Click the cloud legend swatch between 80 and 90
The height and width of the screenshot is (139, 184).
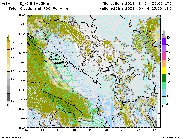point(8,60)
